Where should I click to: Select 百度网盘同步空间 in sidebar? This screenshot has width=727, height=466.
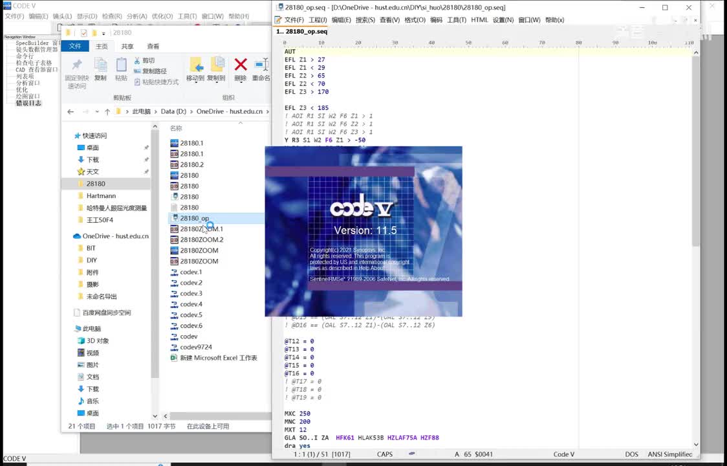pos(102,313)
